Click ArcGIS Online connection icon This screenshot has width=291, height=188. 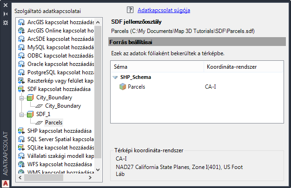click(21, 31)
